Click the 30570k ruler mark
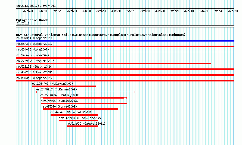 [174, 11]
